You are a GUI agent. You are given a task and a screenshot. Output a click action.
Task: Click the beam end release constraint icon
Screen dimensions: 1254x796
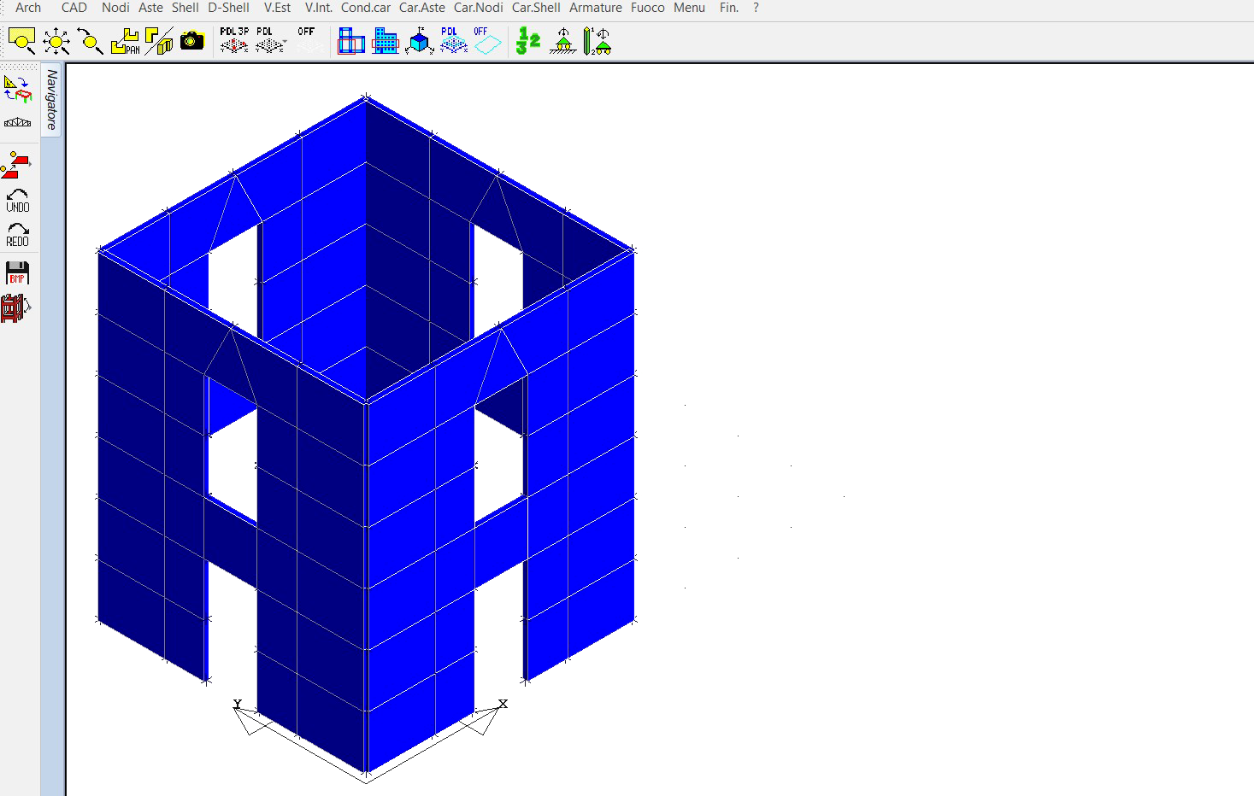(x=597, y=41)
